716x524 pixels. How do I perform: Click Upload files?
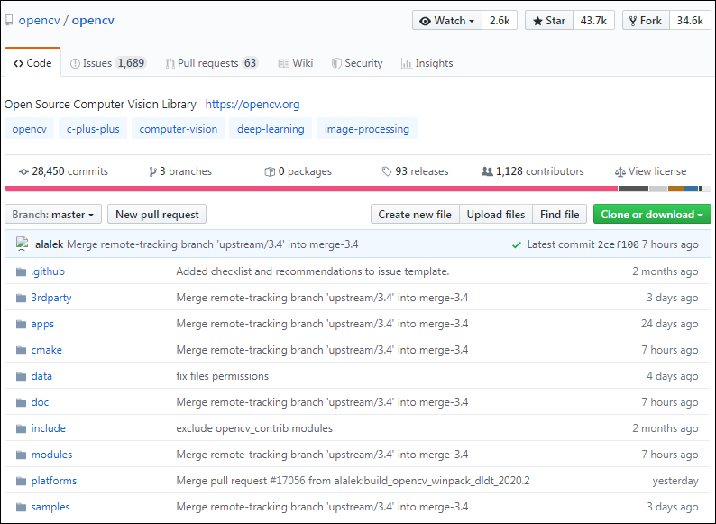point(496,215)
